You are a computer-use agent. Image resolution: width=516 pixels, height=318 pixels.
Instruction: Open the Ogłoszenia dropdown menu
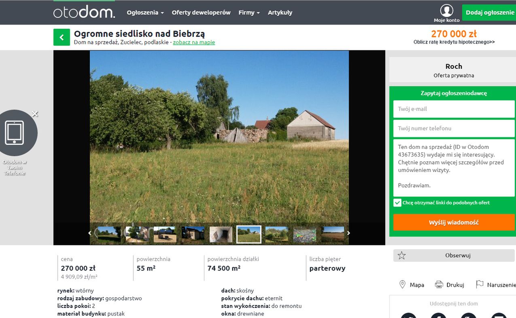pos(145,13)
